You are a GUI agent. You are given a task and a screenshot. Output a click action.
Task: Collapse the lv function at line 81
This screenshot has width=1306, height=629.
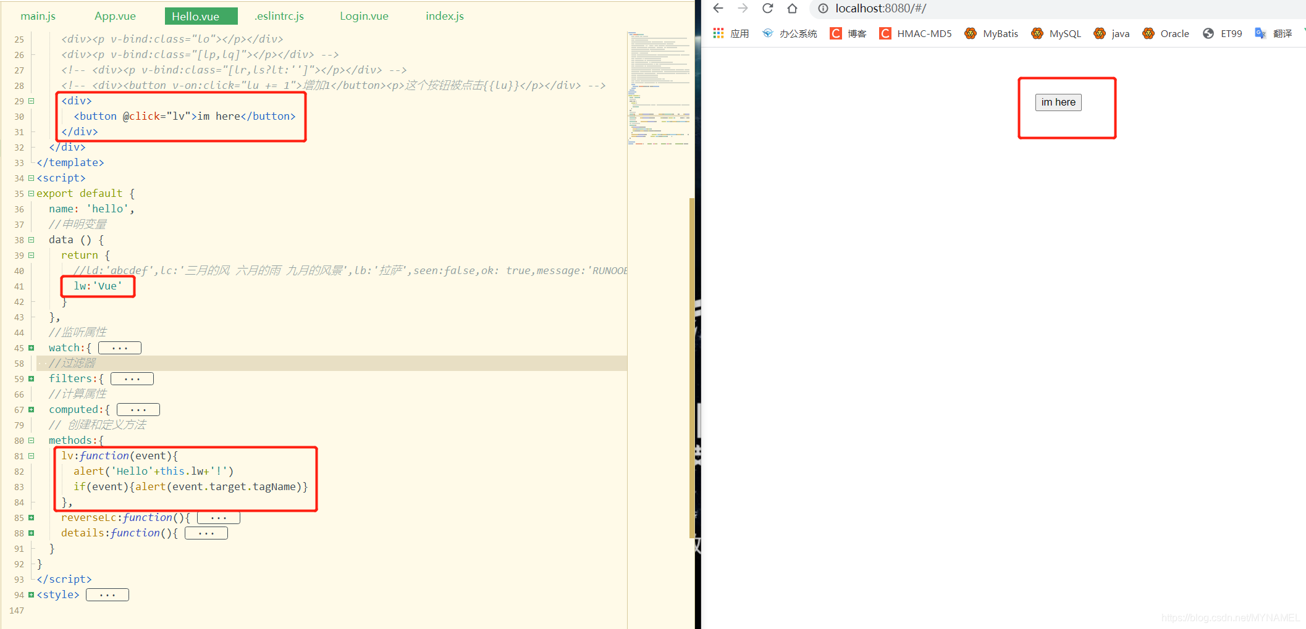pyautogui.click(x=32, y=456)
